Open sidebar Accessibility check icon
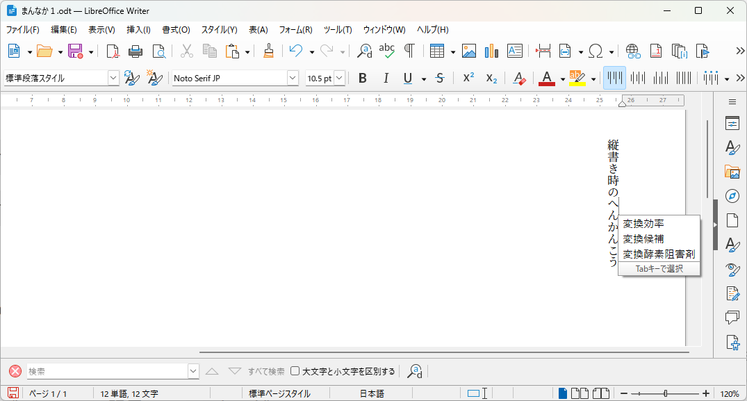The image size is (747, 401). click(732, 343)
